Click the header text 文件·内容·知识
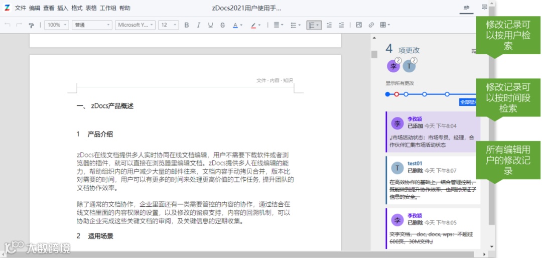The width and height of the screenshot is (542, 258). [275, 80]
